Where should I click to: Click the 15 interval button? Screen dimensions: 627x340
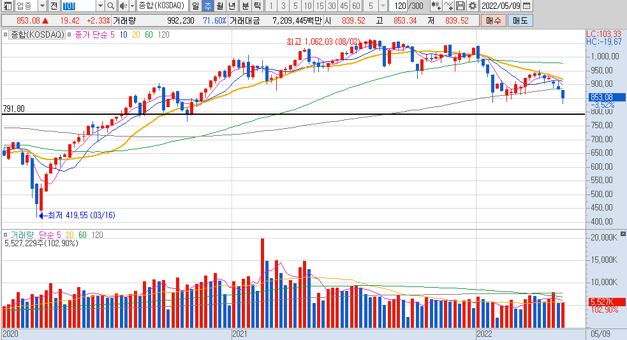[320, 6]
